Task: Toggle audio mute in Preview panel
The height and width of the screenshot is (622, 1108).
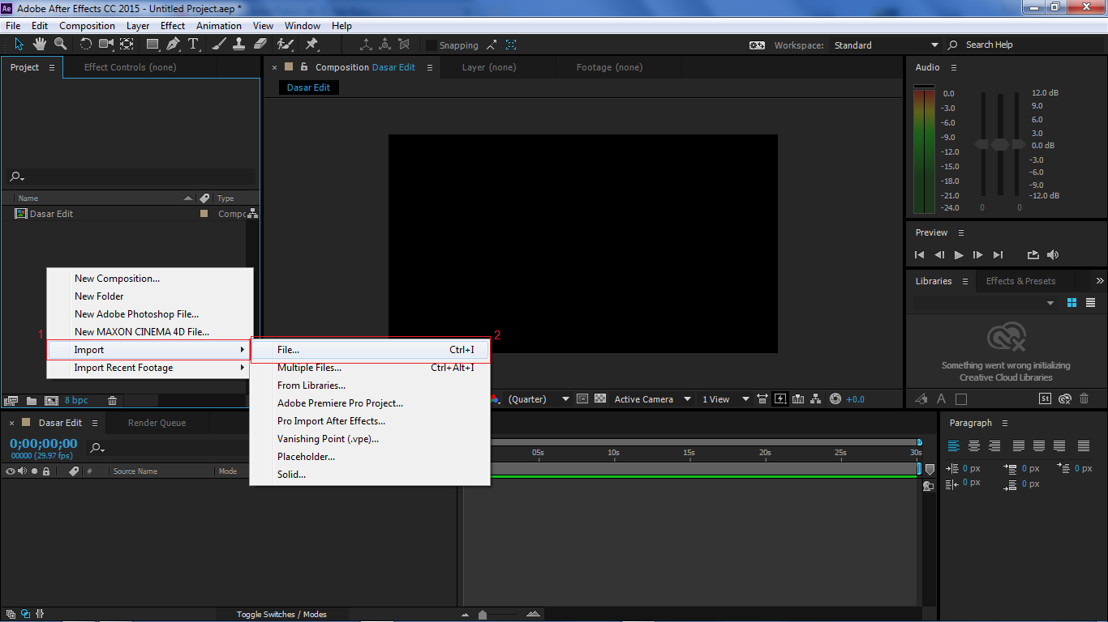Action: pyautogui.click(x=1053, y=254)
